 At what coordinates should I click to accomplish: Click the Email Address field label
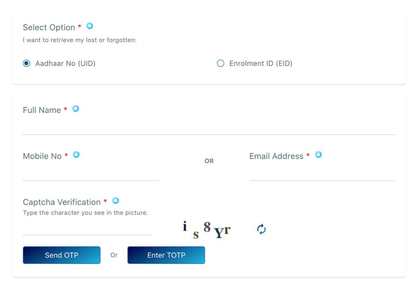pos(276,156)
